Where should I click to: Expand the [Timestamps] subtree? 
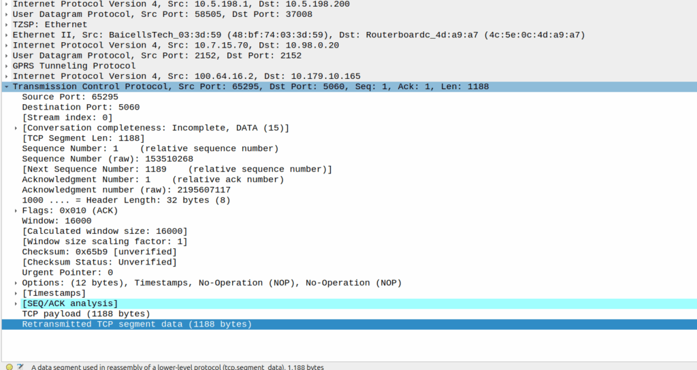coord(16,293)
